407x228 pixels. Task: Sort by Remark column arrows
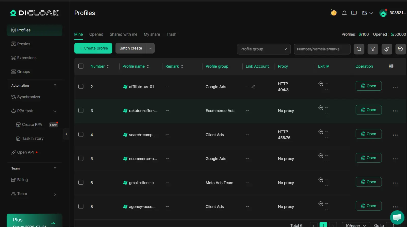[182, 66]
